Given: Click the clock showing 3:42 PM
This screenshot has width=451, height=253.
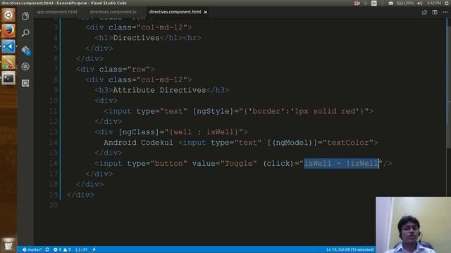Looking at the screenshot, I should (434, 3).
